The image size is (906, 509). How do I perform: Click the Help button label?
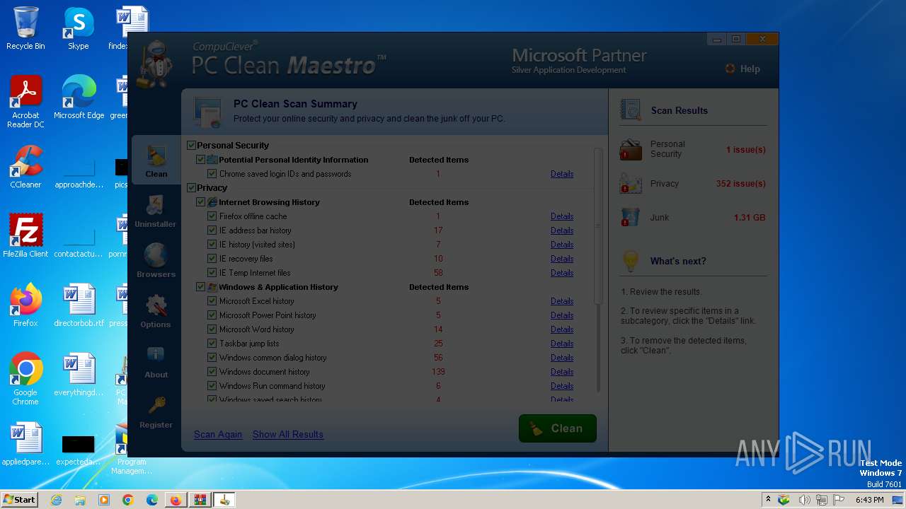click(x=750, y=69)
